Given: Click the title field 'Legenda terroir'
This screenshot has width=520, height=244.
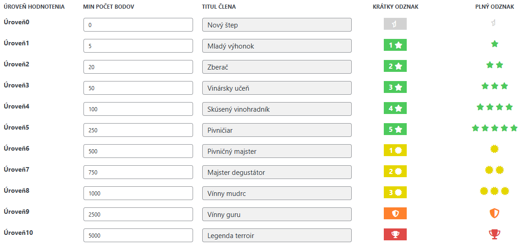Looking at the screenshot, I should click(x=277, y=235).
